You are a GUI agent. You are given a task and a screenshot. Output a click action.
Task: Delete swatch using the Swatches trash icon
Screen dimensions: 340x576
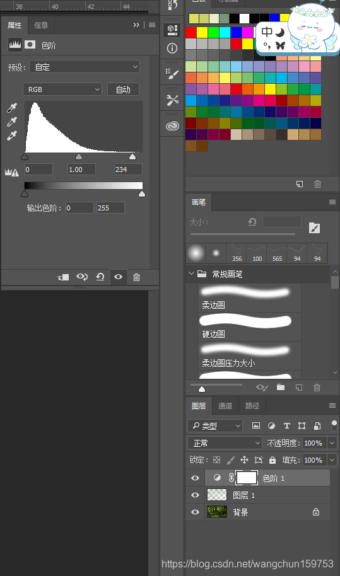[x=317, y=183]
